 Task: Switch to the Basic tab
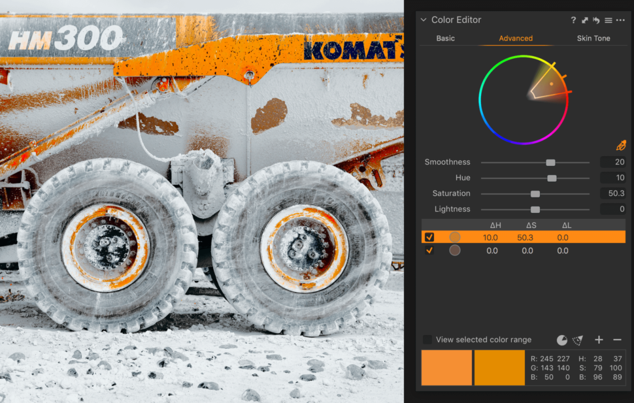click(445, 38)
